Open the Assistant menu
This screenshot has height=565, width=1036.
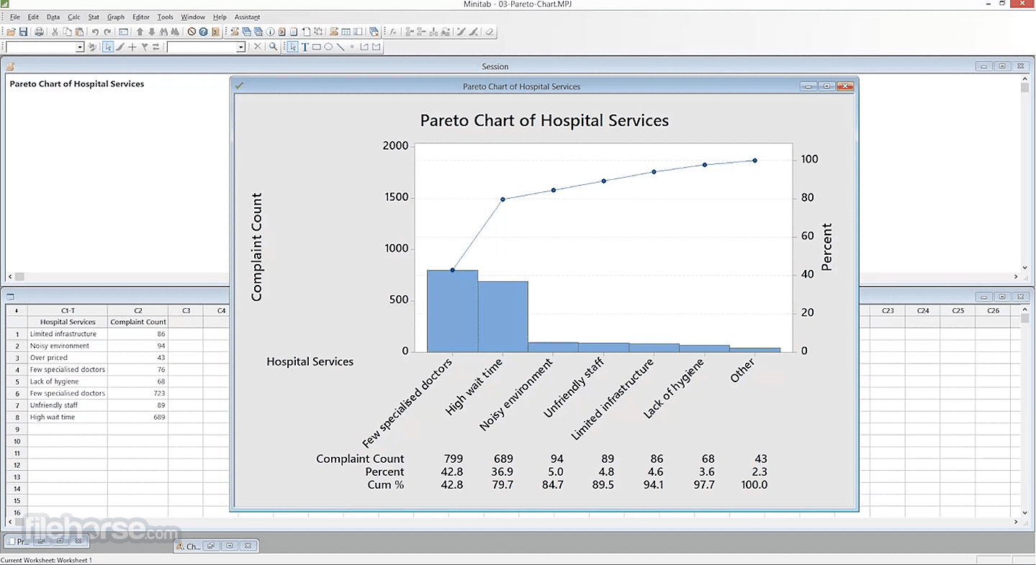point(247,17)
